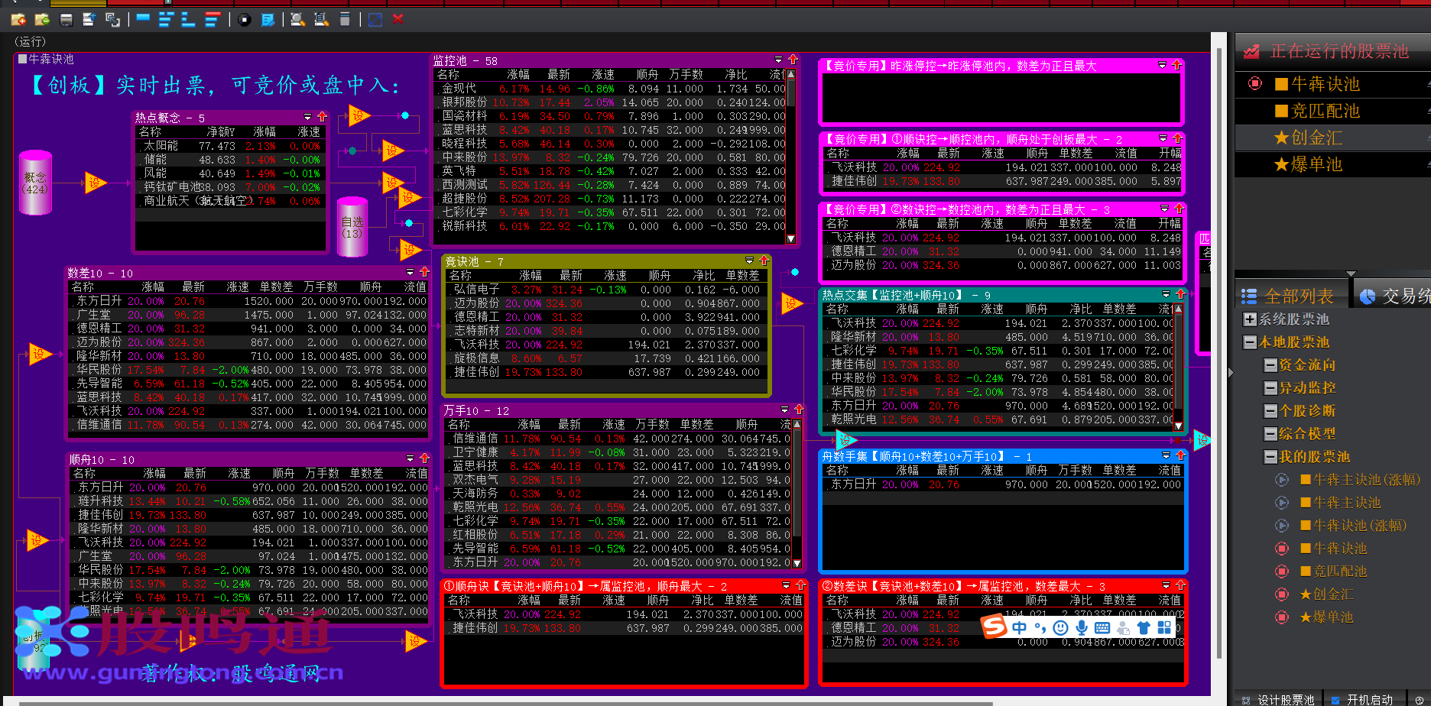Click the remove folder icon in toolbar
The width and height of the screenshot is (1431, 706).
tap(42, 19)
